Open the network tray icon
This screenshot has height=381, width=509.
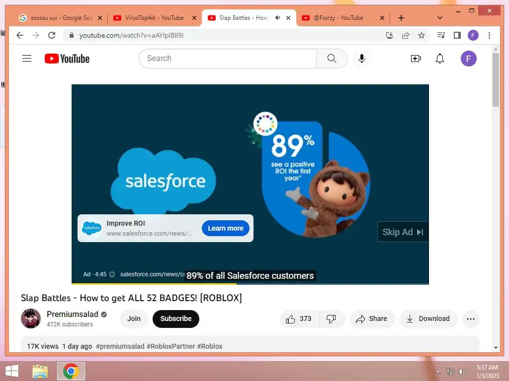(450, 371)
